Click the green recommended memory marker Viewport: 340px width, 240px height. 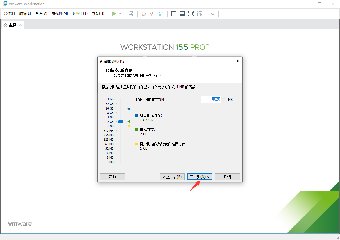tap(128, 121)
